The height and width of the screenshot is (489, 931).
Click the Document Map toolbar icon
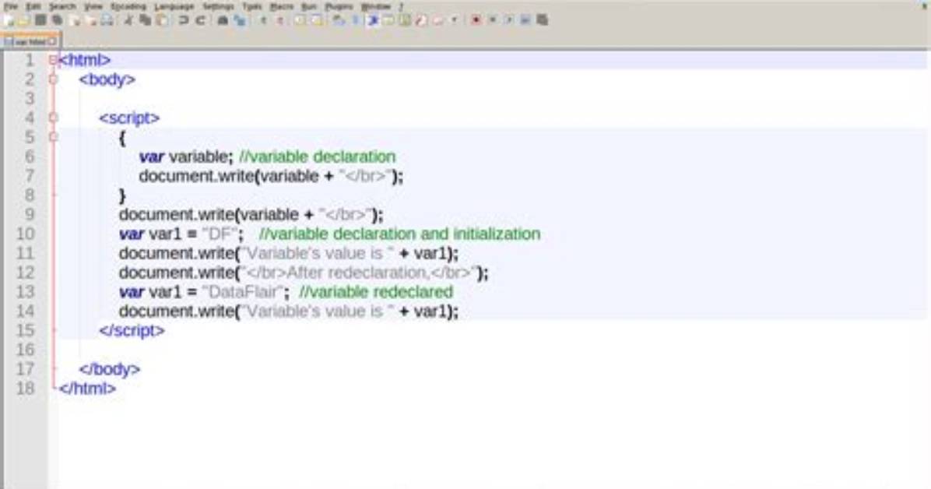(406, 20)
